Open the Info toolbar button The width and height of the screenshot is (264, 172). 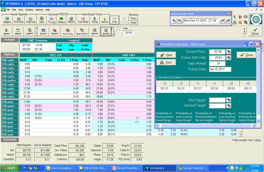click(x=42, y=20)
